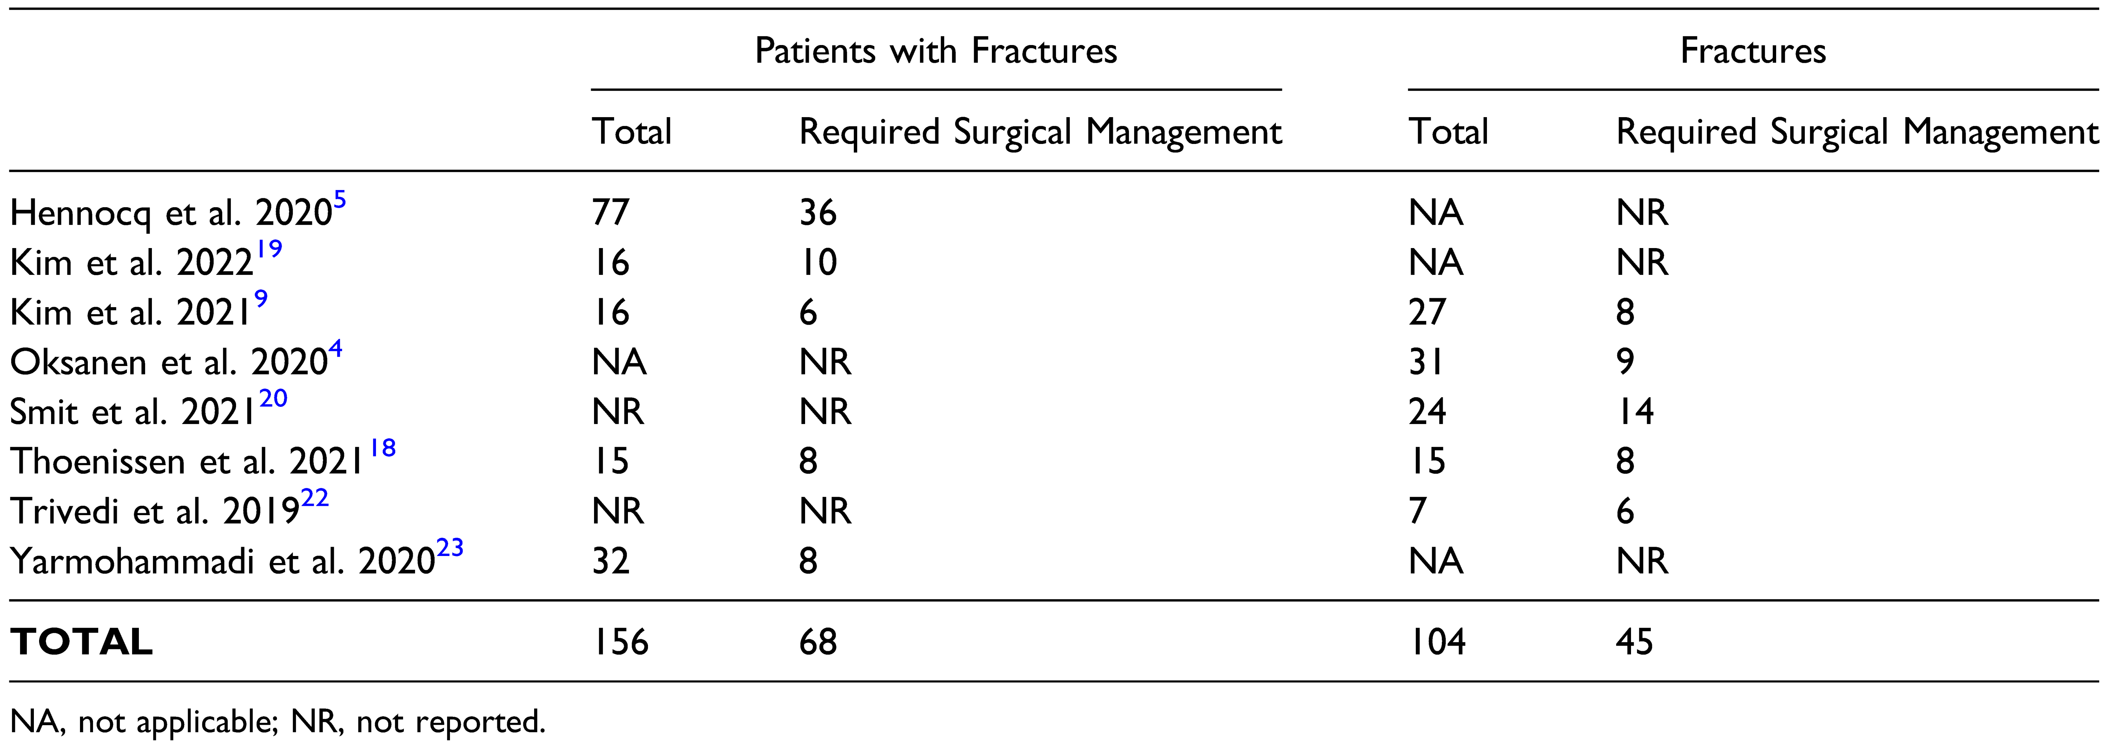This screenshot has height=746, width=2113.
Task: Click citation superscript 5 after Hennocq 2020
Action: 339,200
